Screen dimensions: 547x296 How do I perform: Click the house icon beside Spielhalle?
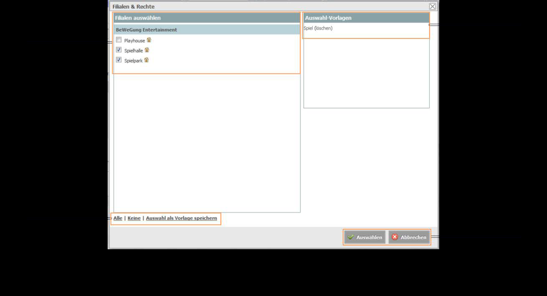[x=147, y=50]
